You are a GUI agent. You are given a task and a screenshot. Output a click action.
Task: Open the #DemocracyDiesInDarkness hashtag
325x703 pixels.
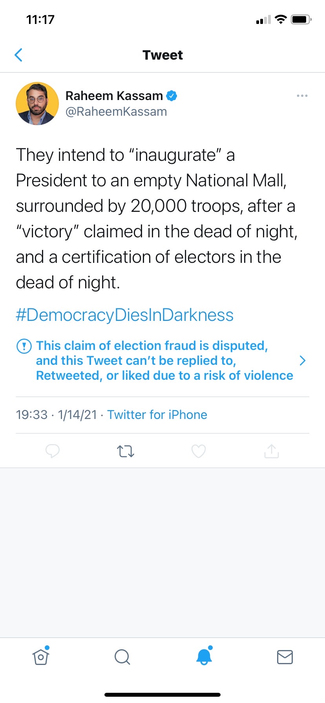[125, 315]
